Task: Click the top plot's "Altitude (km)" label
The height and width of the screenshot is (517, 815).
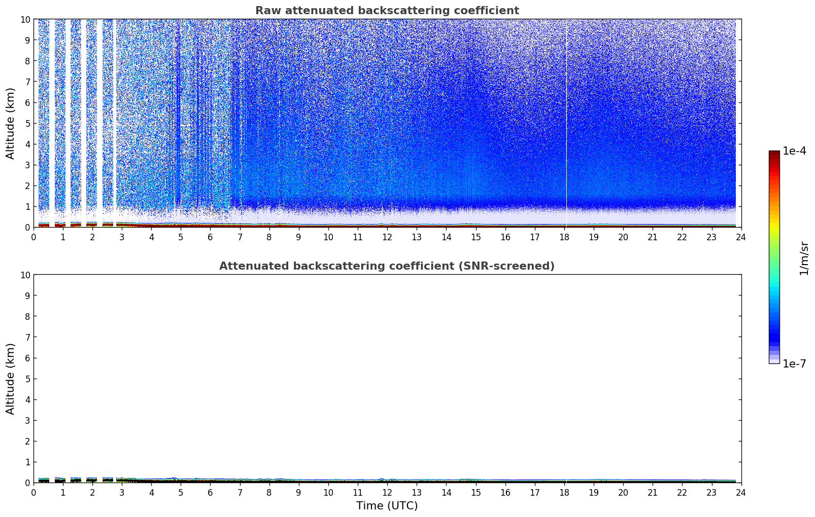Action: [11, 123]
